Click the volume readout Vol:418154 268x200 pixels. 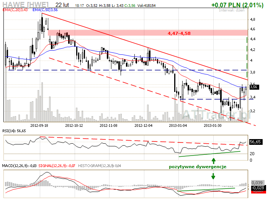click(x=147, y=6)
